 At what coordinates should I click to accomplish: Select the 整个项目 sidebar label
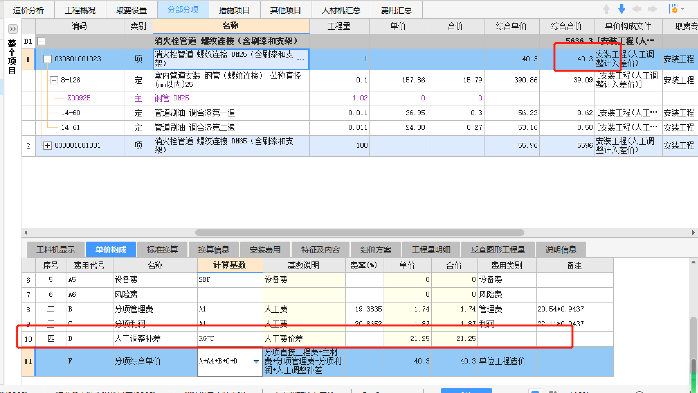[12, 57]
